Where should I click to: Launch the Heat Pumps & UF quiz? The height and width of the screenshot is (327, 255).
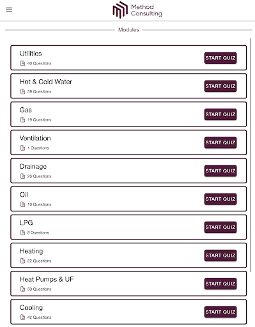220,284
